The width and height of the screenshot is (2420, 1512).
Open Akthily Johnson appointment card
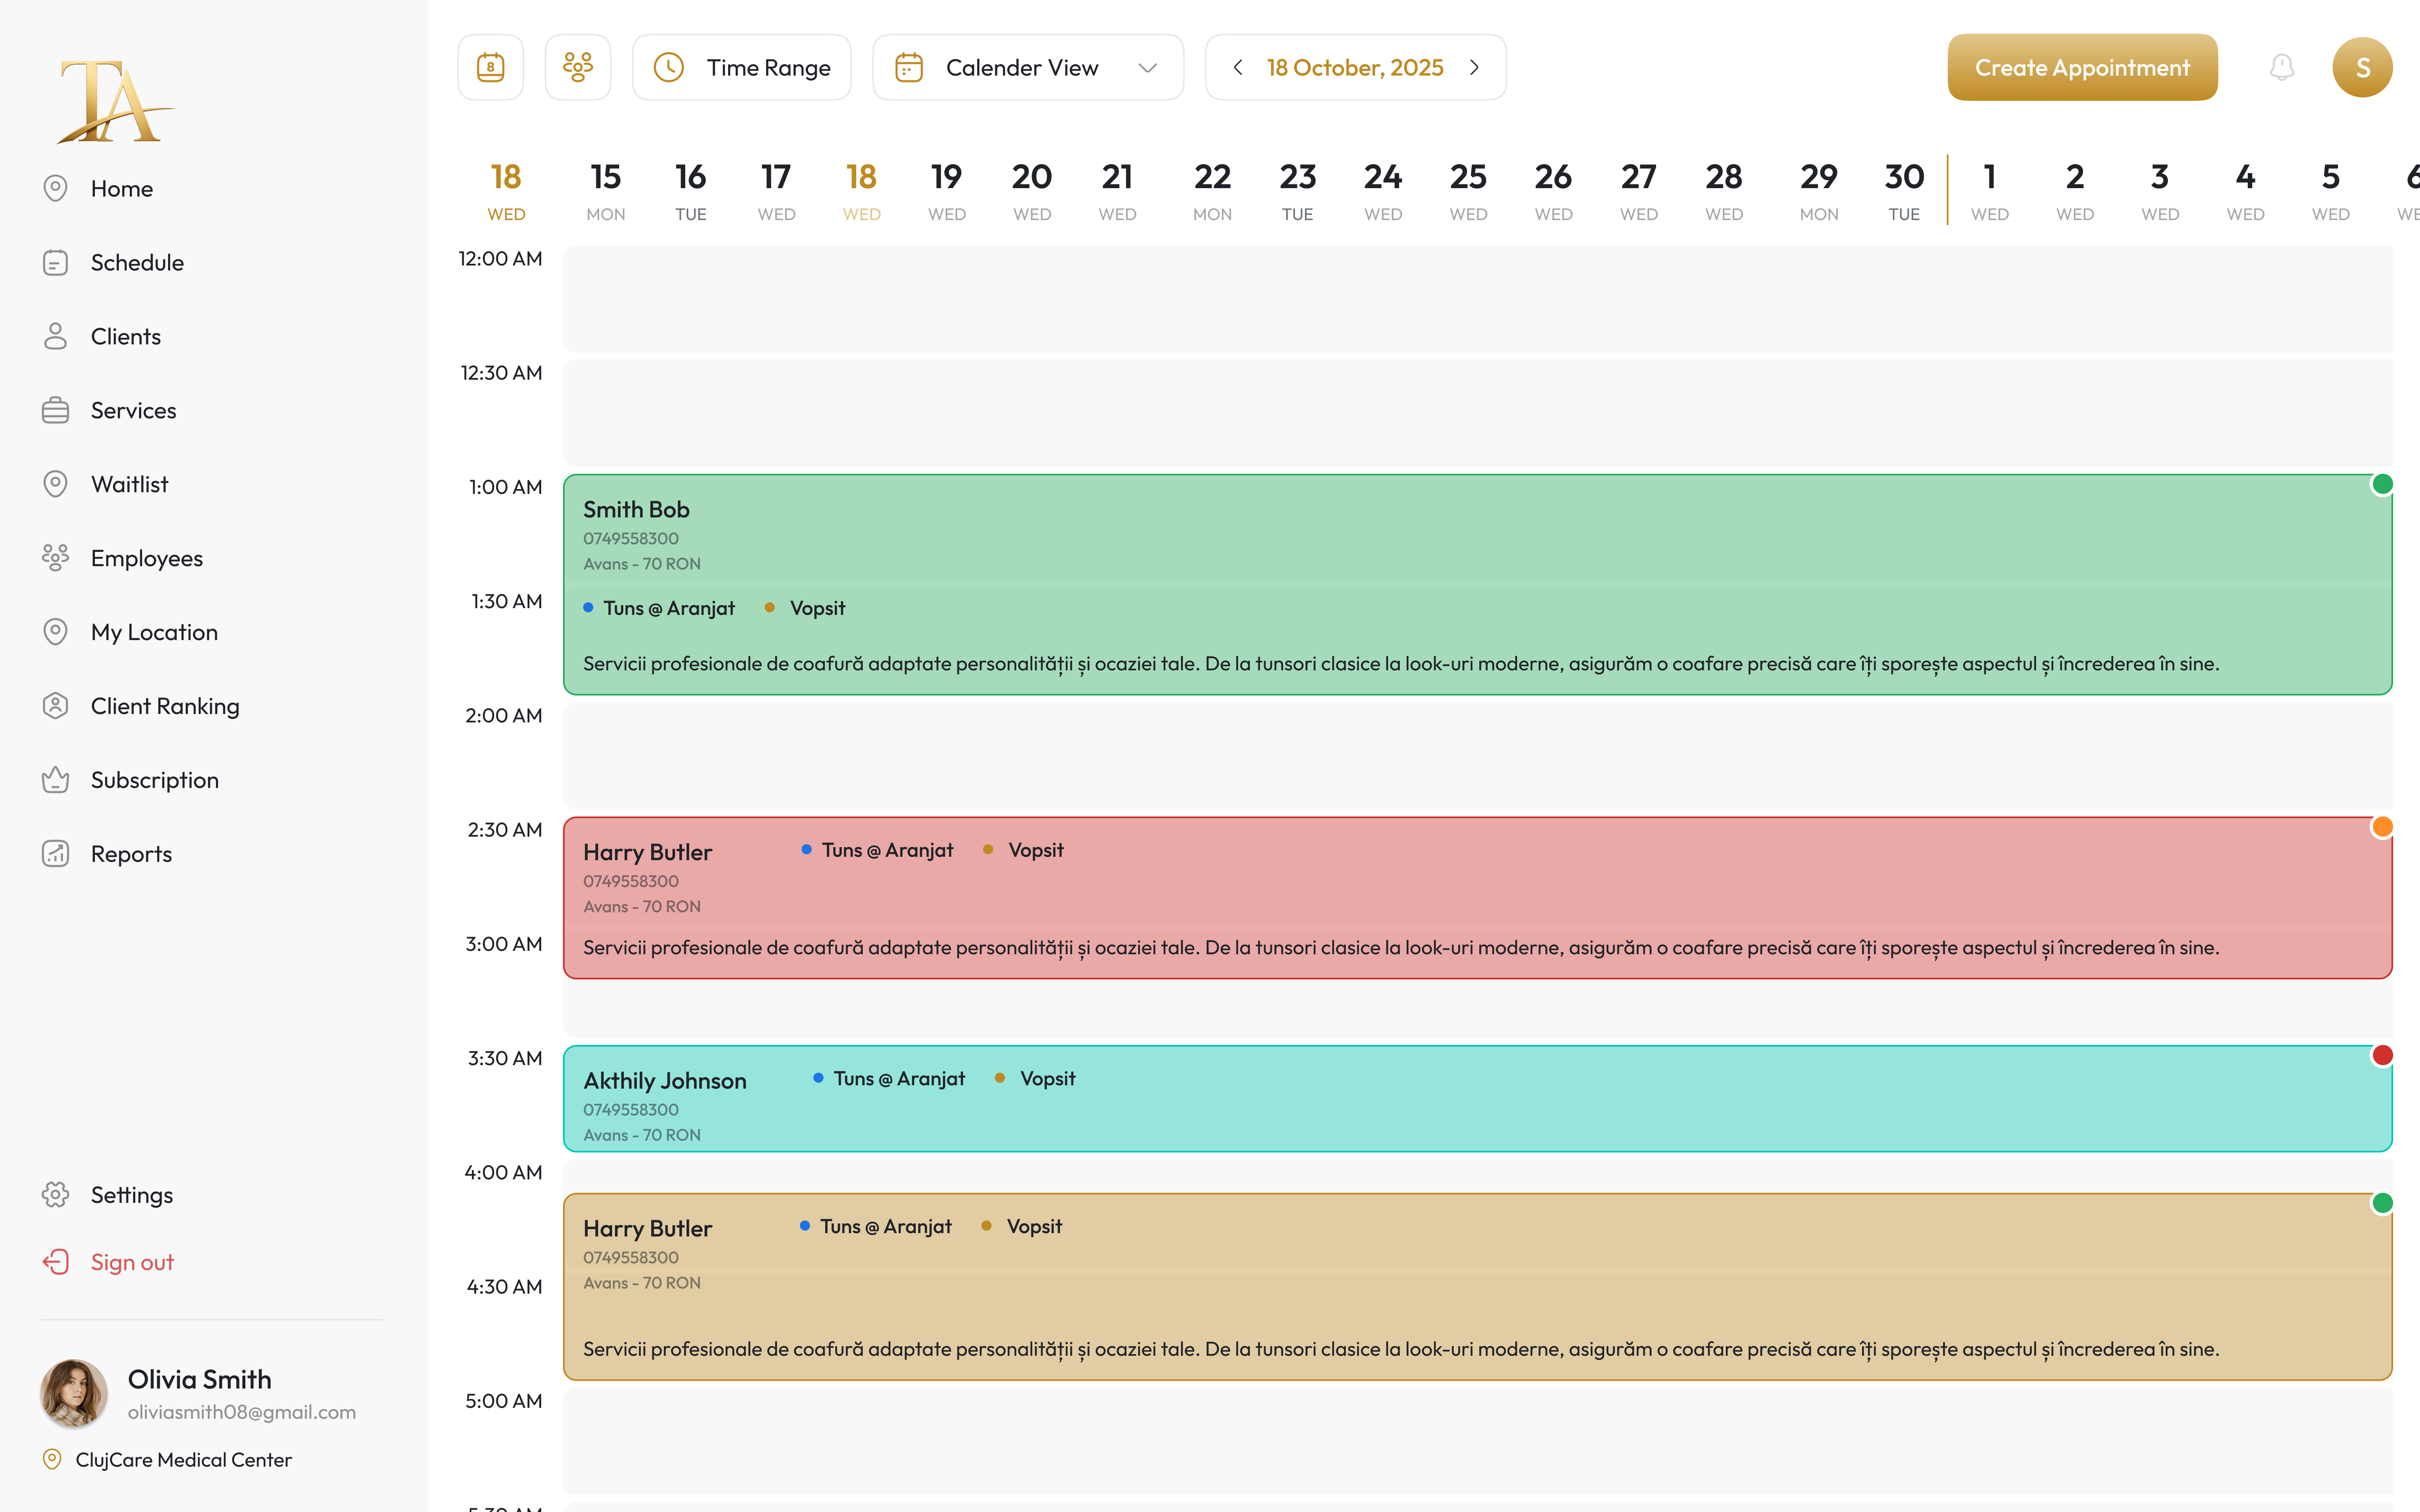coord(1477,1099)
